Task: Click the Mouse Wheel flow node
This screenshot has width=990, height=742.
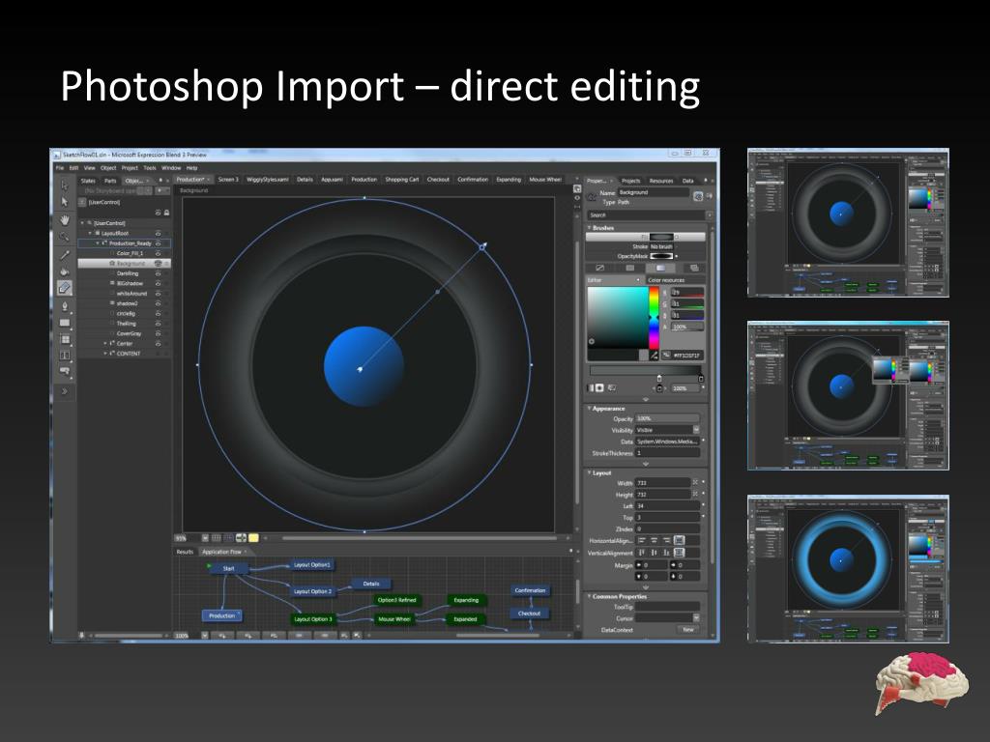Action: (x=394, y=619)
